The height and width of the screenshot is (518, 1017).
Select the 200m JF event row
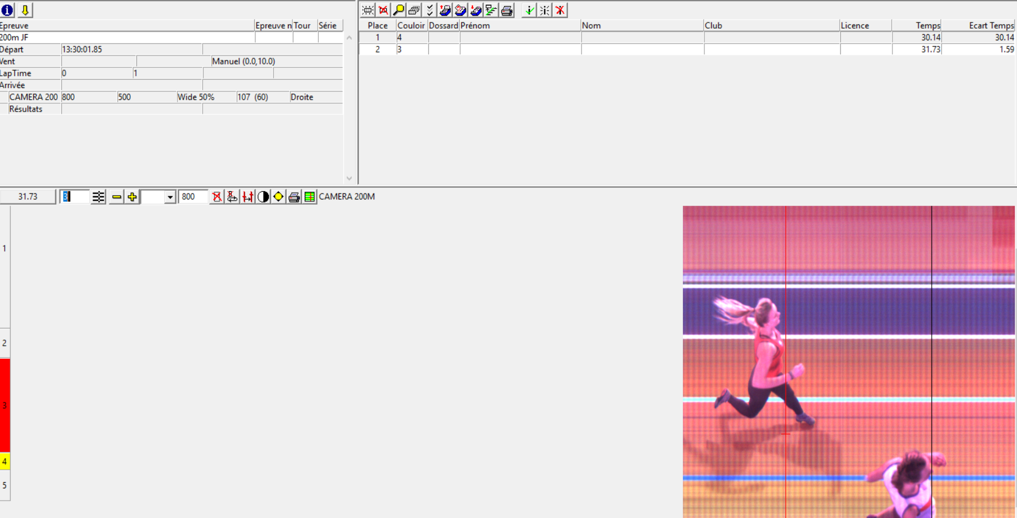pyautogui.click(x=171, y=38)
